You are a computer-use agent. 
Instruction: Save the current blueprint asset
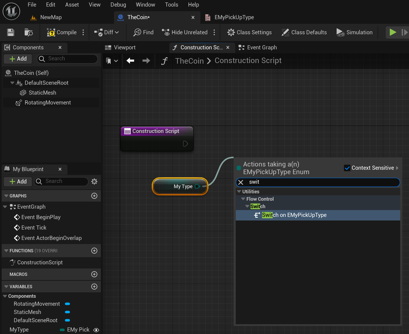click(11, 32)
